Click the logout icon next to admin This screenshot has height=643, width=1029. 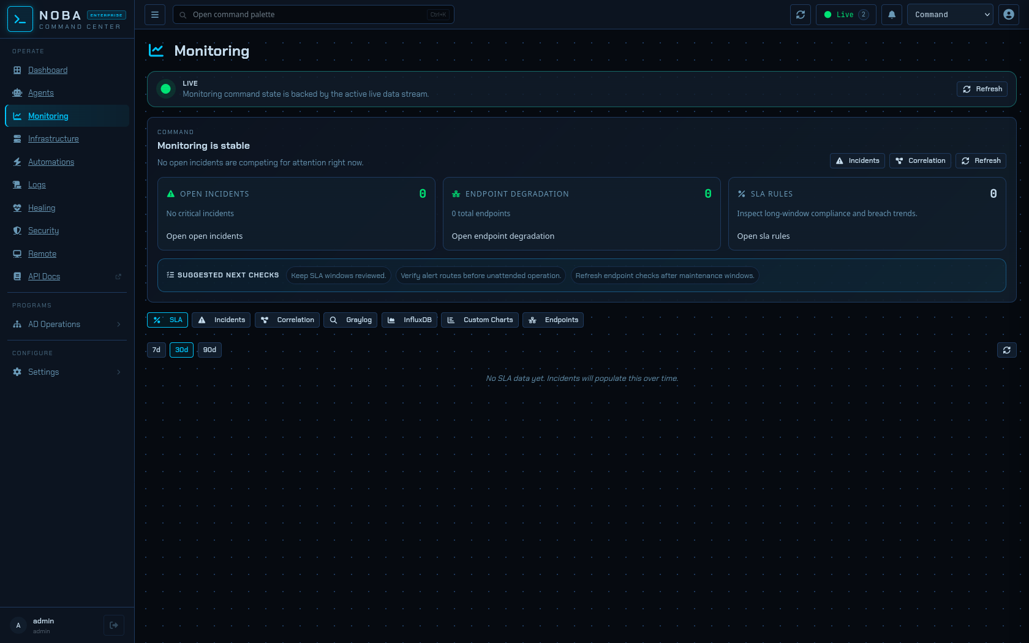pos(114,625)
